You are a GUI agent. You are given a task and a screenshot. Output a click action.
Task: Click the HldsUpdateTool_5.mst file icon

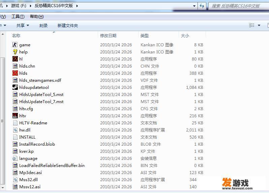pyautogui.click(x=15, y=94)
